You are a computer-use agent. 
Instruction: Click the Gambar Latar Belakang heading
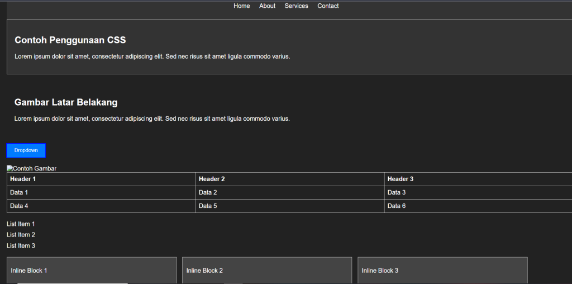tap(66, 103)
